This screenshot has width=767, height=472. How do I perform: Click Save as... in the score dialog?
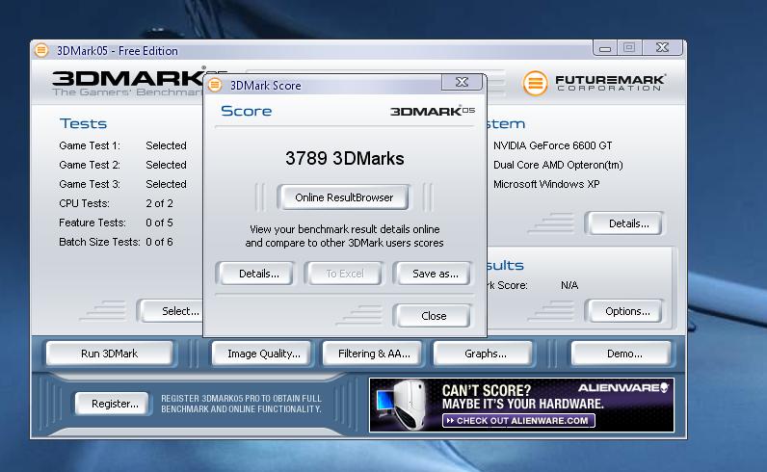coord(433,274)
